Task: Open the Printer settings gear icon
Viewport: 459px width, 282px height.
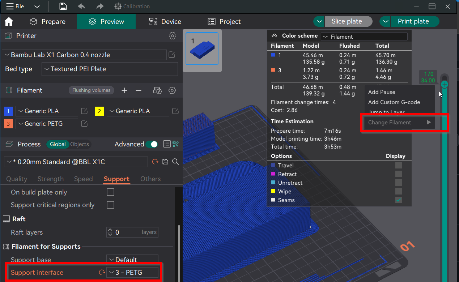Action: 172,36
